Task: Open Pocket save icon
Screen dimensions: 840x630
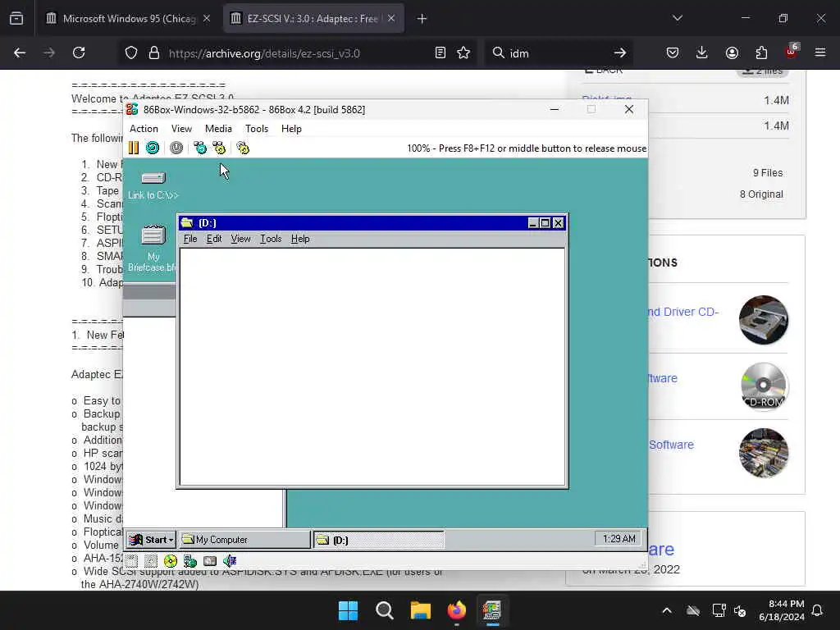Action: click(x=673, y=53)
